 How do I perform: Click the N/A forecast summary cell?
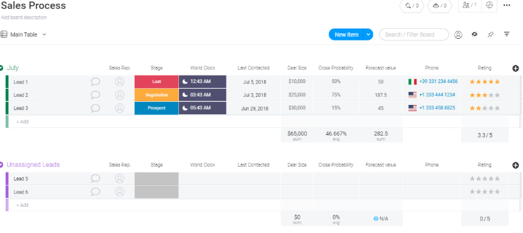click(380, 219)
